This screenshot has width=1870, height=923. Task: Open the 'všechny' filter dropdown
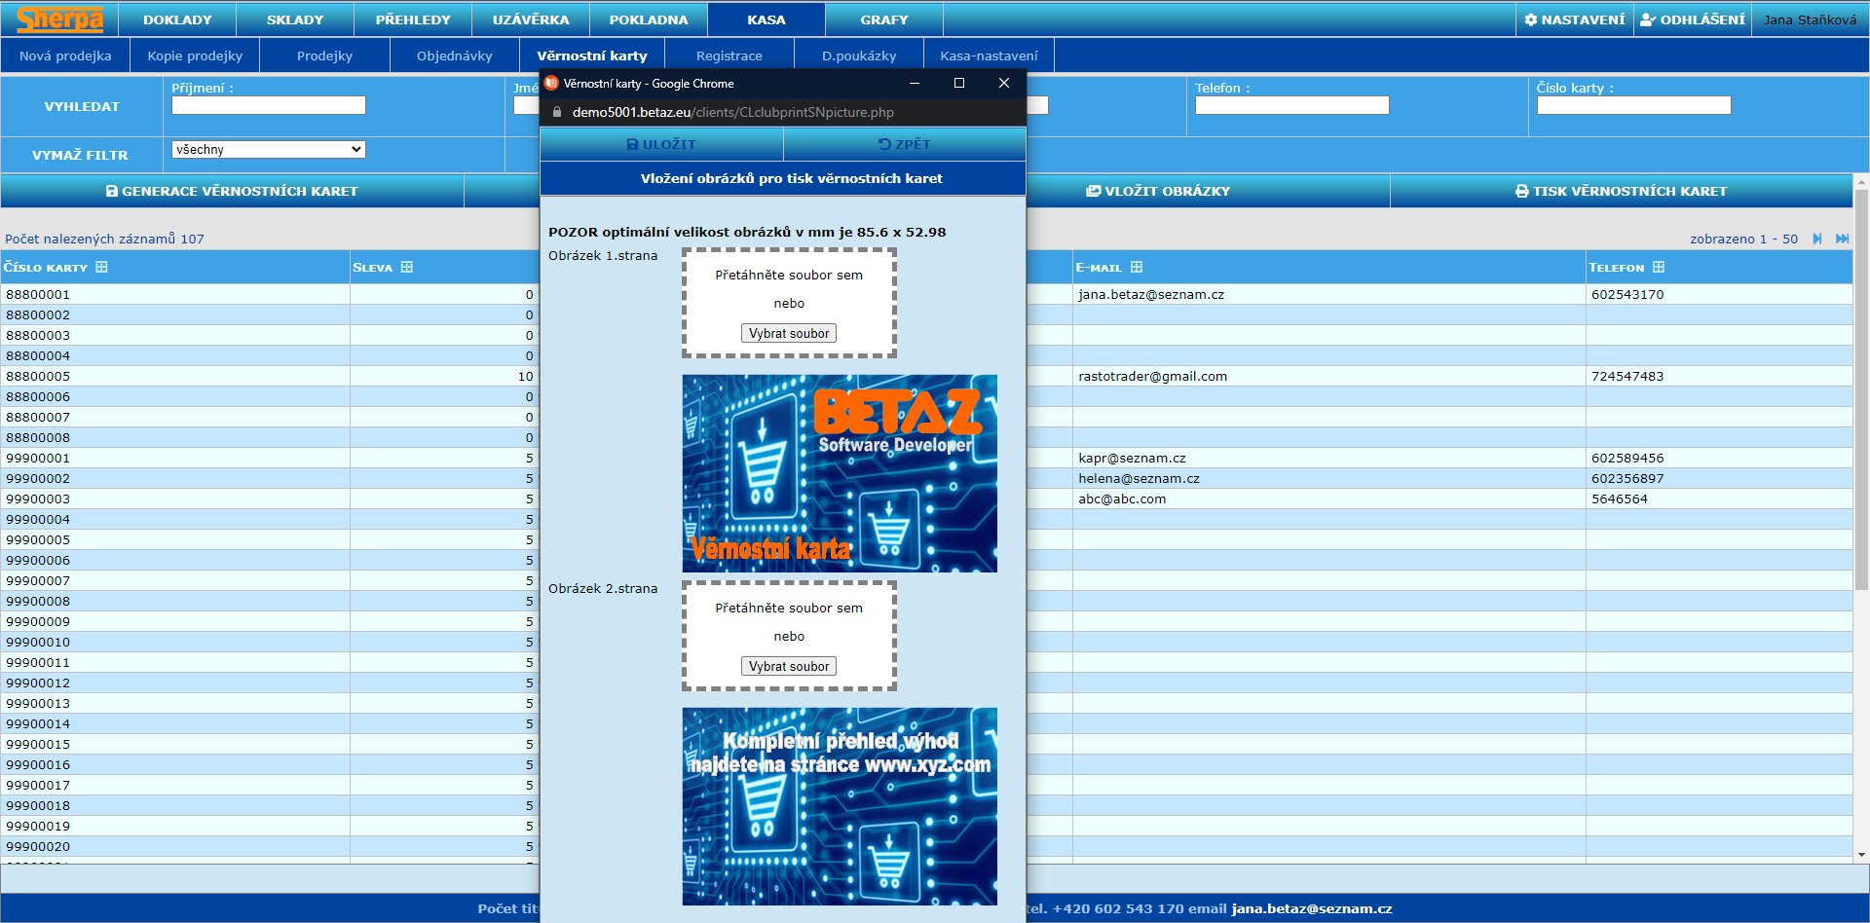[268, 149]
